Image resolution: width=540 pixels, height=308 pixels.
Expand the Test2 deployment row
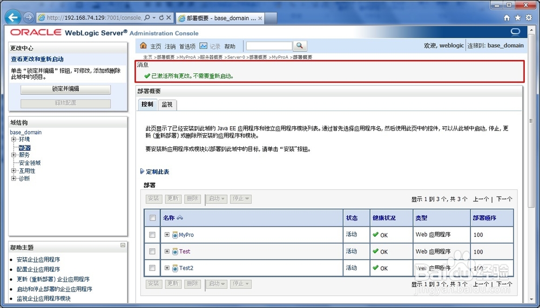[167, 268]
